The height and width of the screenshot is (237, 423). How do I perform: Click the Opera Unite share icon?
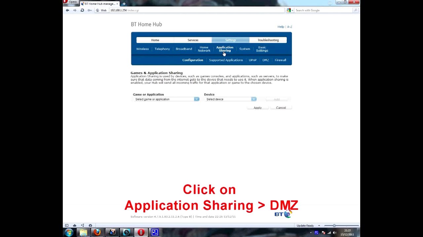(x=83, y=225)
